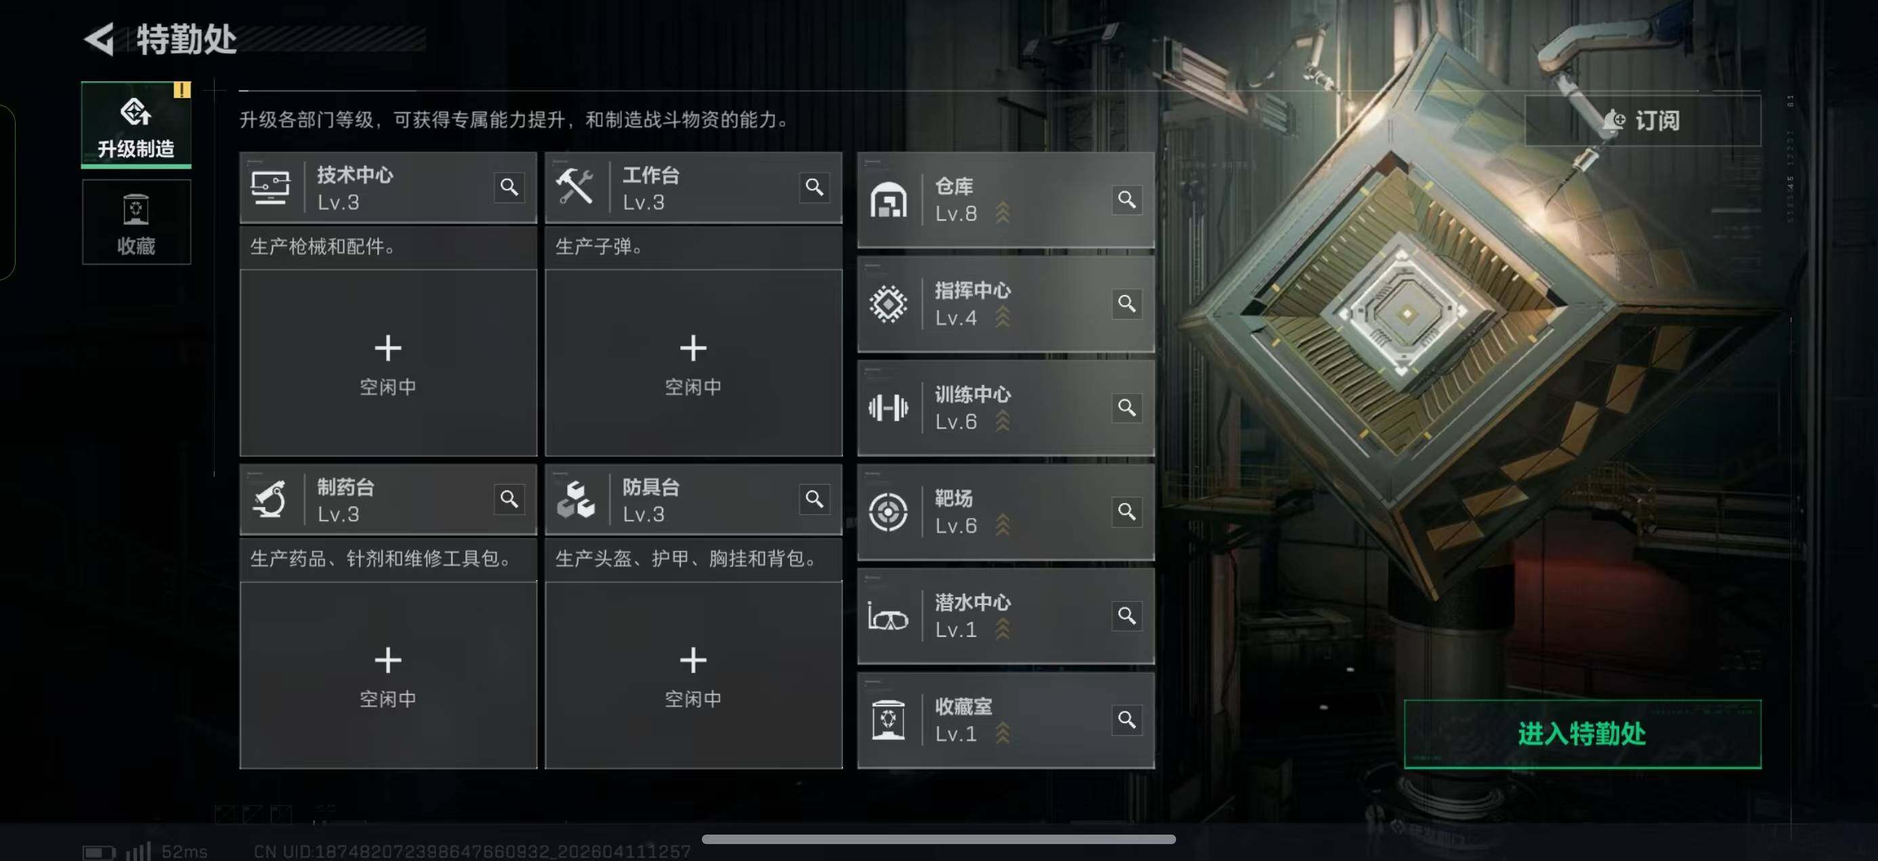Add production in idle 工作台 slot
Screen dimensions: 1878x861
point(693,363)
